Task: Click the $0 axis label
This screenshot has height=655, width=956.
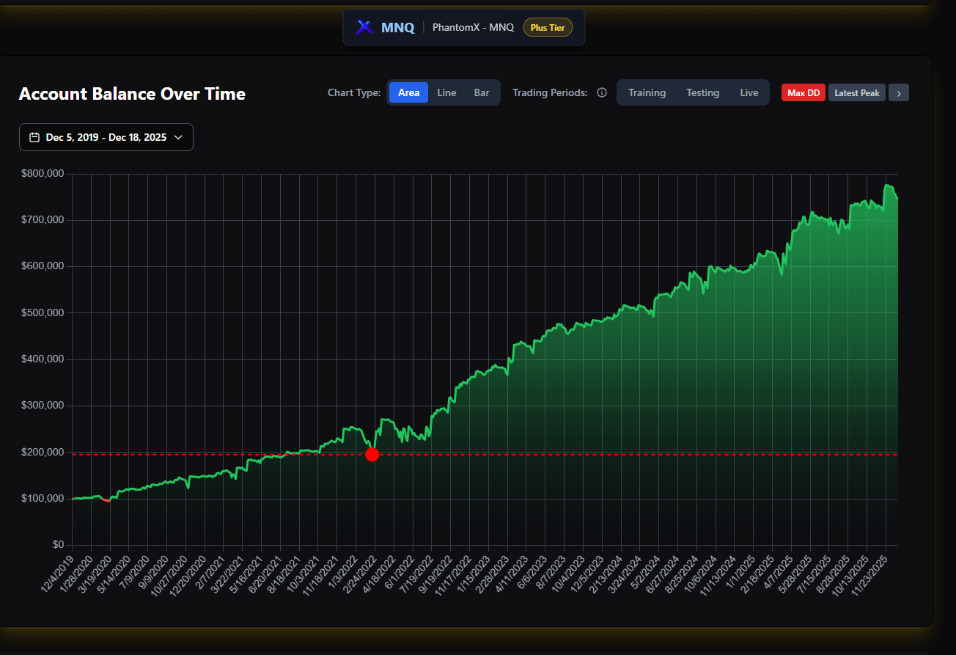Action: [59, 545]
